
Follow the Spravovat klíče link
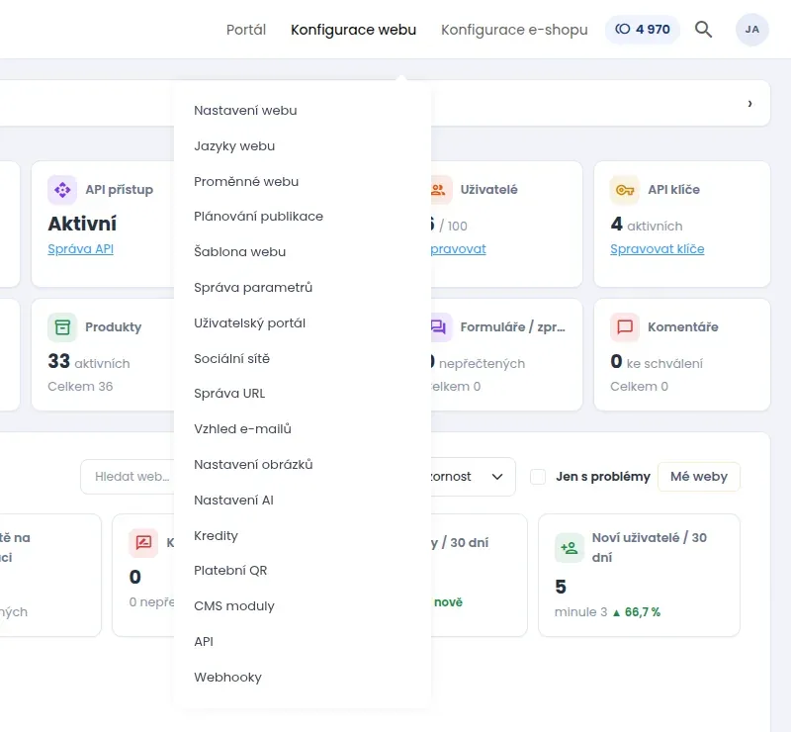(657, 249)
